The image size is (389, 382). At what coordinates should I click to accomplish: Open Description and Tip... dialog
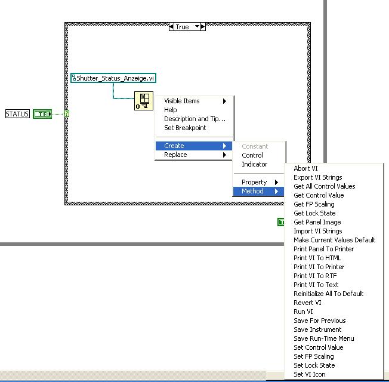coord(194,119)
